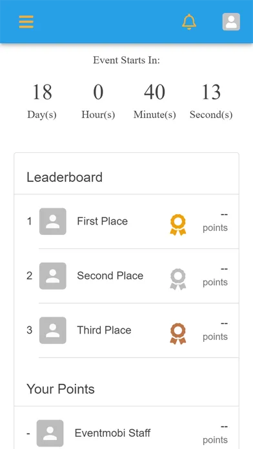This screenshot has width=253, height=449.
Task: Open the hamburger menu
Action: [26, 22]
